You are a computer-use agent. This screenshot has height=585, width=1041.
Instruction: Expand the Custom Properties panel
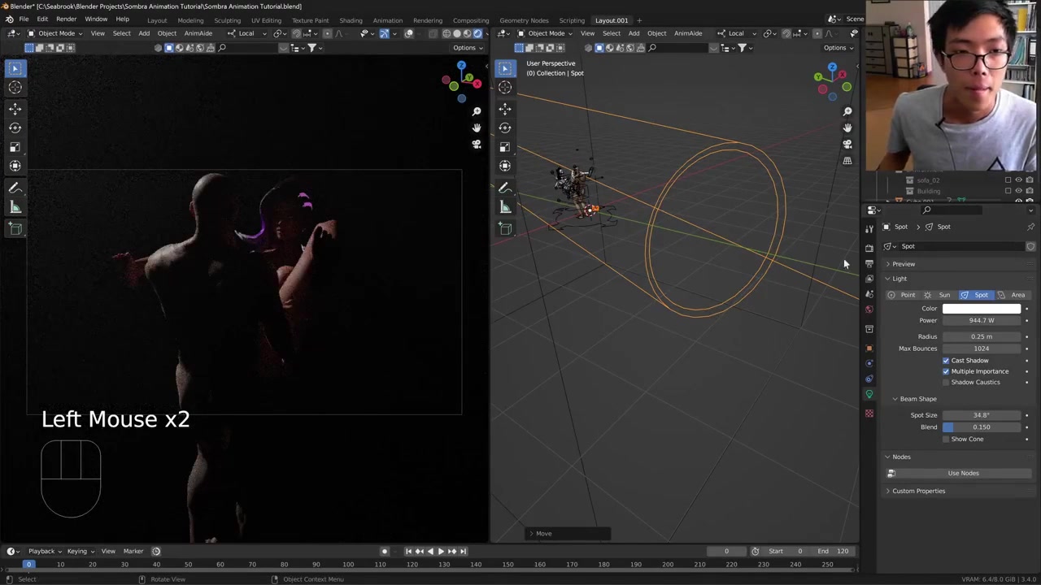(x=918, y=491)
